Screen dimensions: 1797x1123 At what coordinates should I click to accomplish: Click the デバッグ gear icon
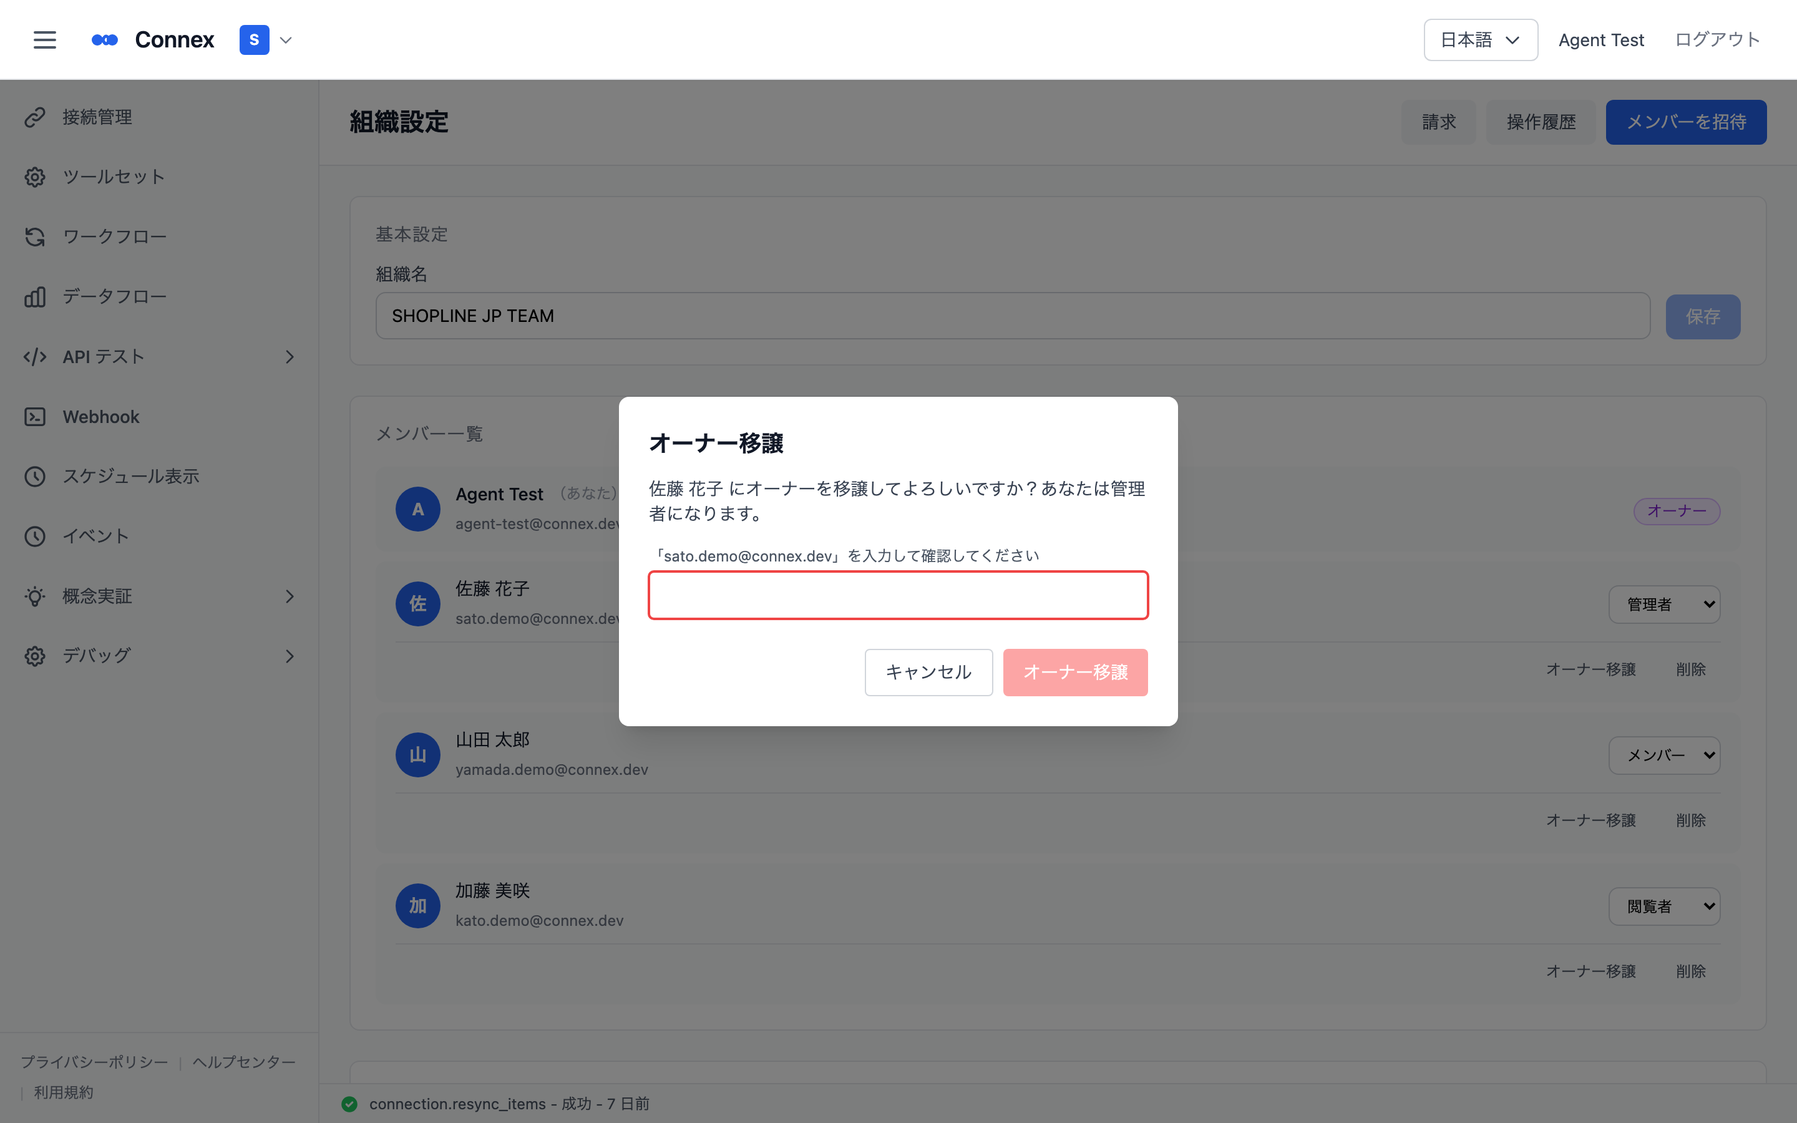pos(35,656)
